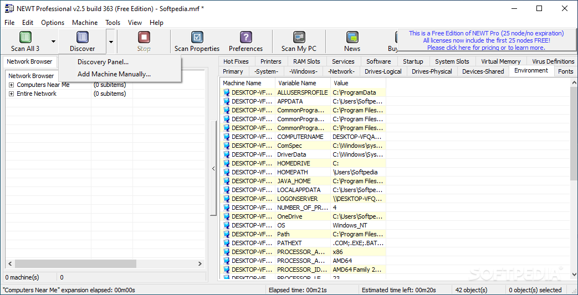Screen dimensions: 578x295
Task: Switch to the RAM Slots tab
Action: [306, 61]
